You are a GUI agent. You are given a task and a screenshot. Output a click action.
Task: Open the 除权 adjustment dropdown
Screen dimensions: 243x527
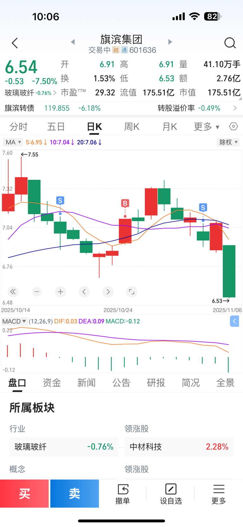228,142
